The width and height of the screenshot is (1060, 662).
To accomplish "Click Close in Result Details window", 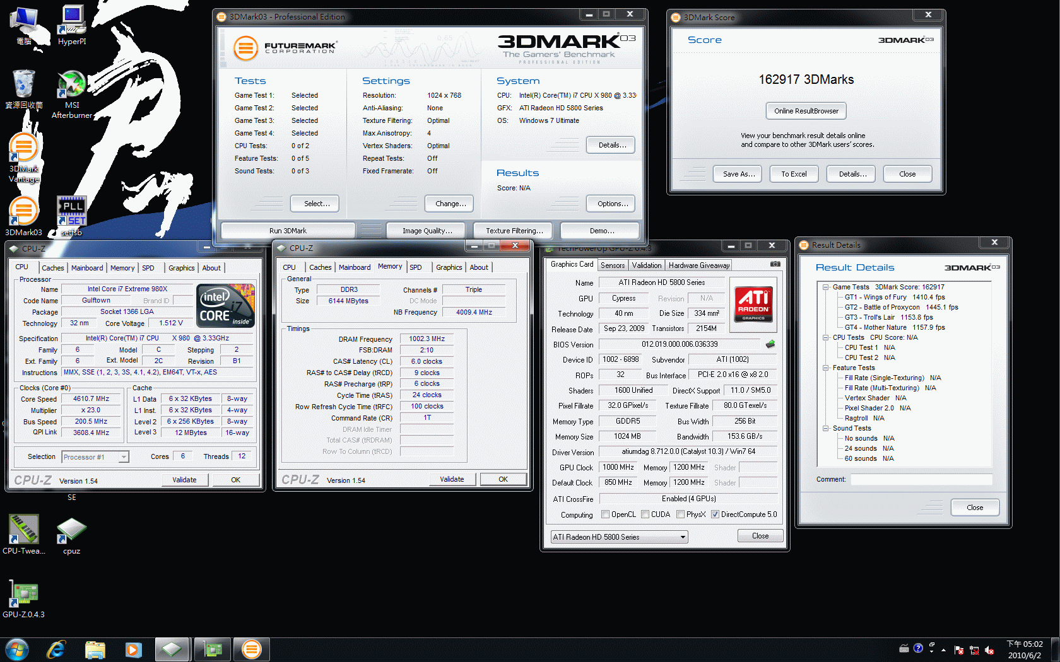I will point(975,508).
